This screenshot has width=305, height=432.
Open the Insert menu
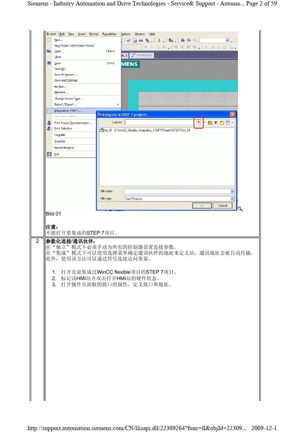coord(82,34)
